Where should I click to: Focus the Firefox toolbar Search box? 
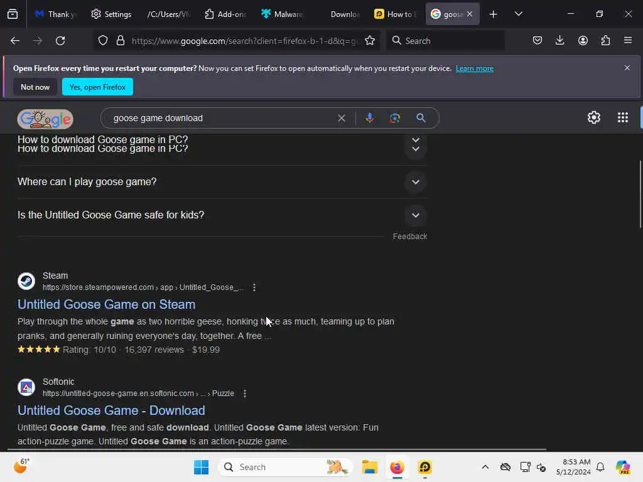pos(445,41)
